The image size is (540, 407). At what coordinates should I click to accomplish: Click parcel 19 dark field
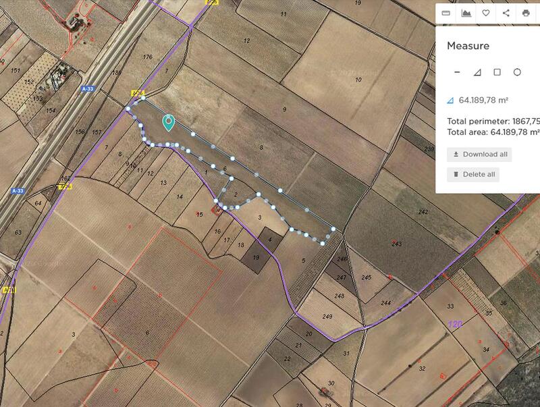[256, 257]
